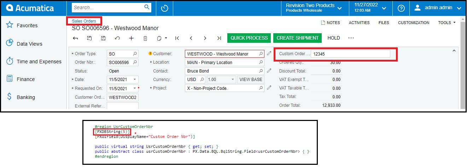Image resolution: width=467 pixels, height=168 pixels.
Task: Open the FILES menu
Action: (x=384, y=23)
